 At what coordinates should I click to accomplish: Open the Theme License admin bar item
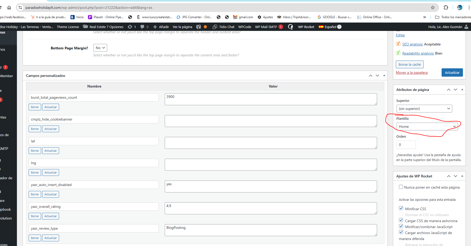(68, 27)
